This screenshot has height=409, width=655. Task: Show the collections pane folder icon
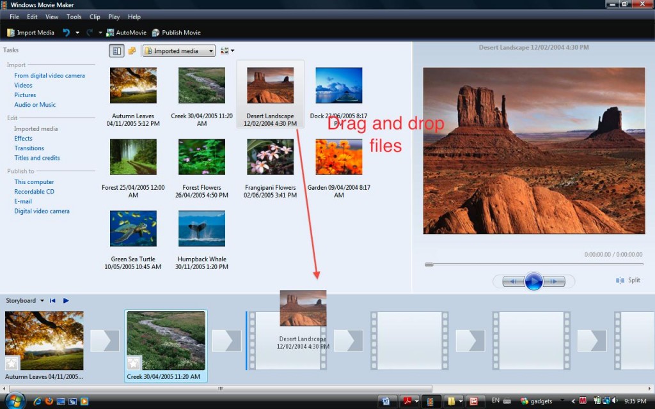coord(132,51)
